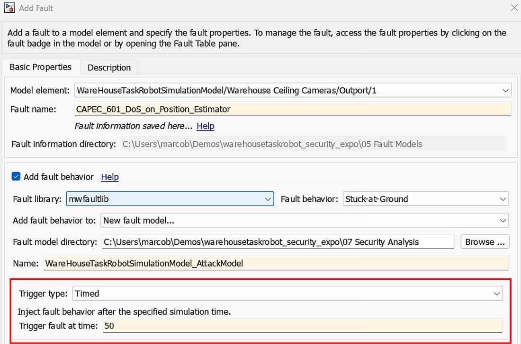Open the Fault library mwfaultlib dropdown

(170, 199)
